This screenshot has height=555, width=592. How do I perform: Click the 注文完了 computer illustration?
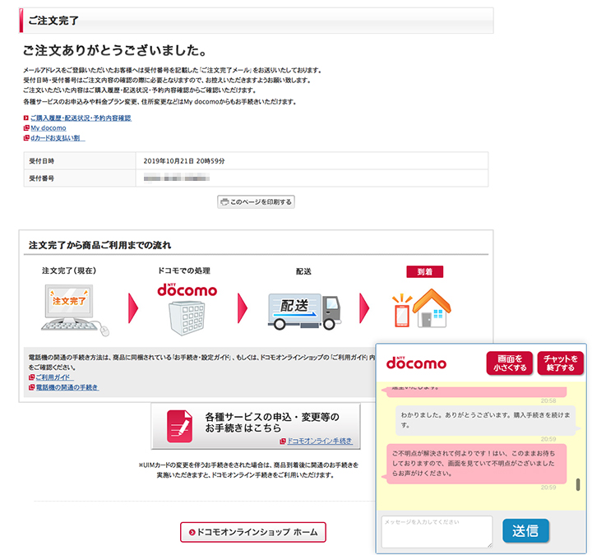tap(74, 310)
